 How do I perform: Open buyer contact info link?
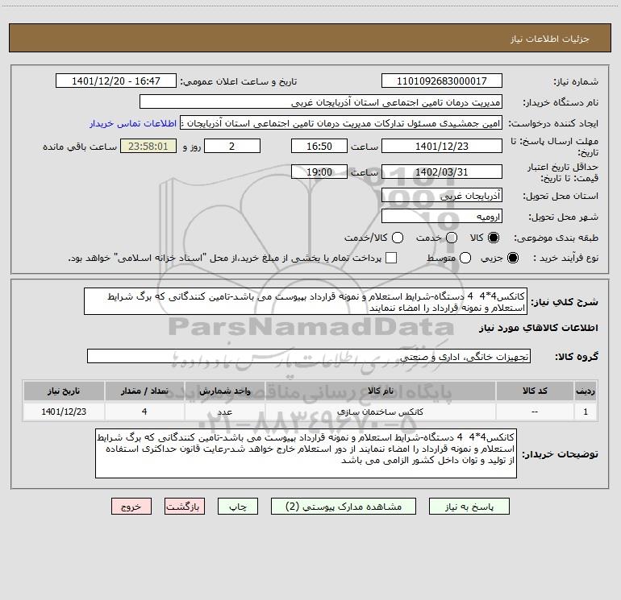point(133,123)
